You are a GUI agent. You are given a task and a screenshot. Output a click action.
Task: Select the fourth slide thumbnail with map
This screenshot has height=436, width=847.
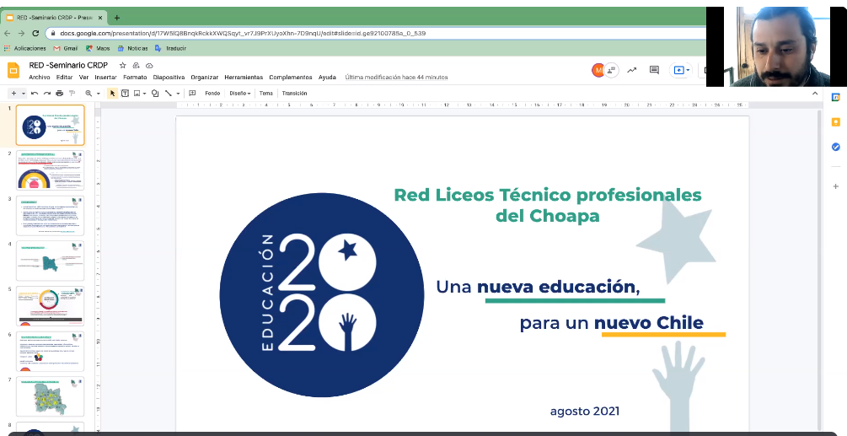pos(51,261)
